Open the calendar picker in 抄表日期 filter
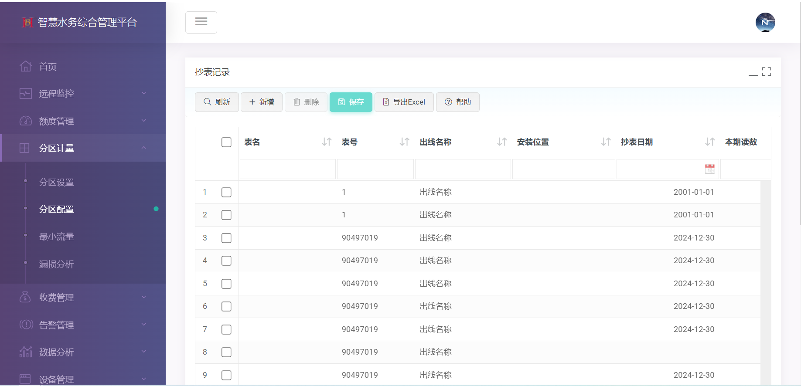Image resolution: width=801 pixels, height=386 pixels. point(709,169)
